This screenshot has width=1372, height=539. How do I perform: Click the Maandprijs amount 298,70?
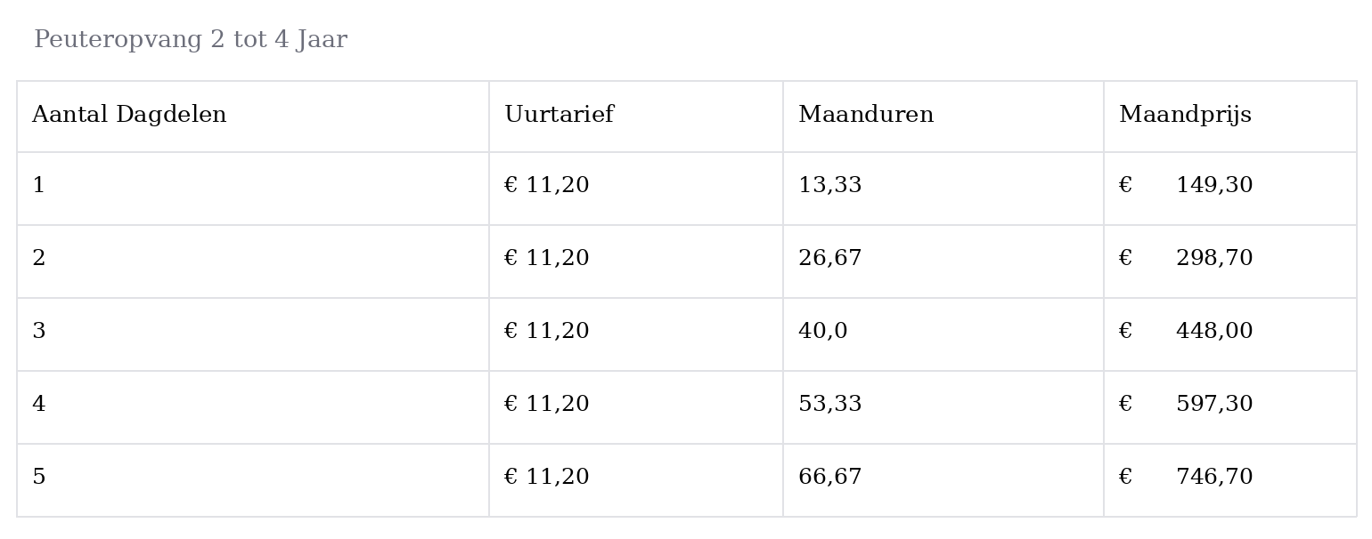(x=1214, y=259)
